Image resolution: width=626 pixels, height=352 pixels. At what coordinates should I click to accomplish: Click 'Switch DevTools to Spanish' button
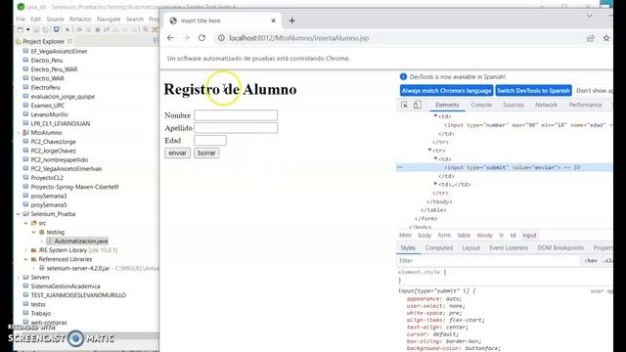[x=533, y=91]
